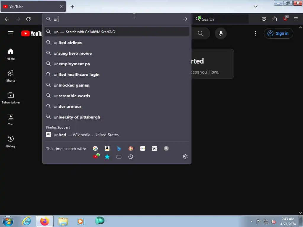
Task: Open a new tab with plus button
Action: pyautogui.click(x=72, y=7)
